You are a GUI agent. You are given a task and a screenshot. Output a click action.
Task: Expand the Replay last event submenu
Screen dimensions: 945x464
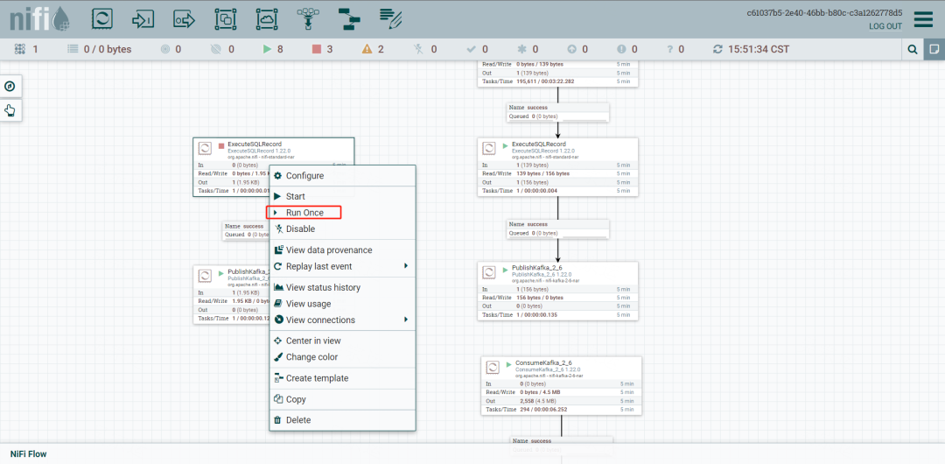(x=342, y=266)
